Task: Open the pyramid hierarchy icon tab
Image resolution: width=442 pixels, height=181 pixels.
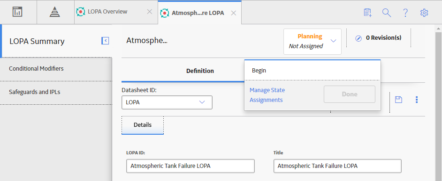Action: [55, 12]
